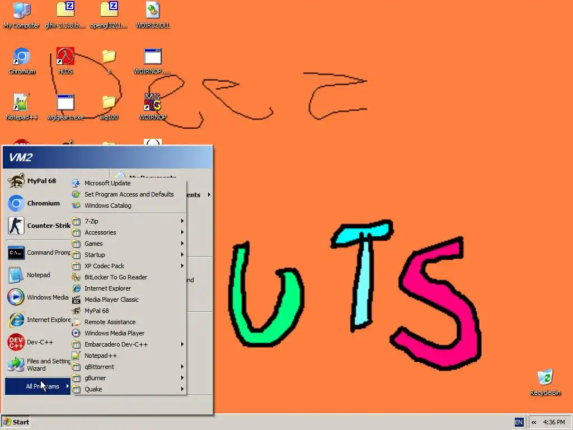Launch MyPal 68 from pinned start list

click(x=39, y=181)
